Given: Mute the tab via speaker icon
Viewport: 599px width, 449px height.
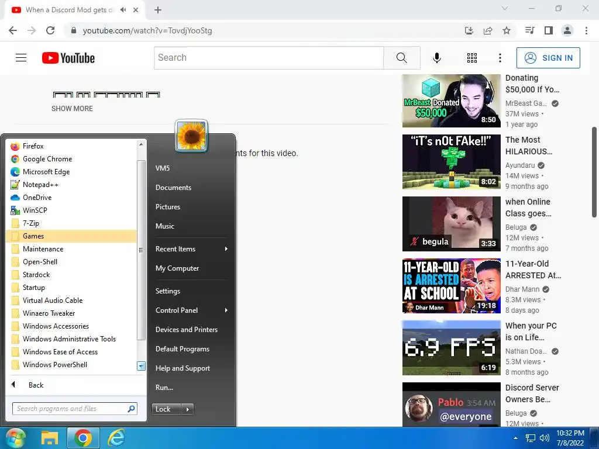Looking at the screenshot, I should click(x=123, y=10).
